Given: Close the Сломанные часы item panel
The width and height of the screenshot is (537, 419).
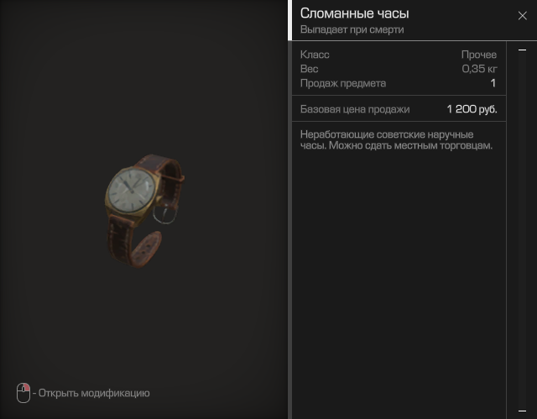Looking at the screenshot, I should coord(522,16).
